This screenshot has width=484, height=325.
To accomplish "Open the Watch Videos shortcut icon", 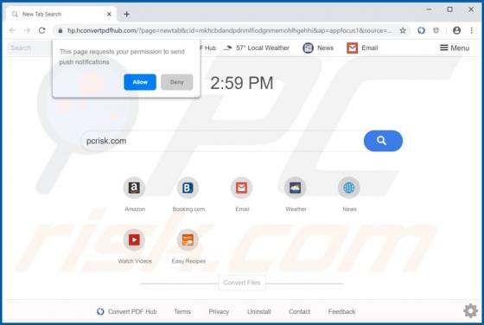I will click(x=134, y=239).
